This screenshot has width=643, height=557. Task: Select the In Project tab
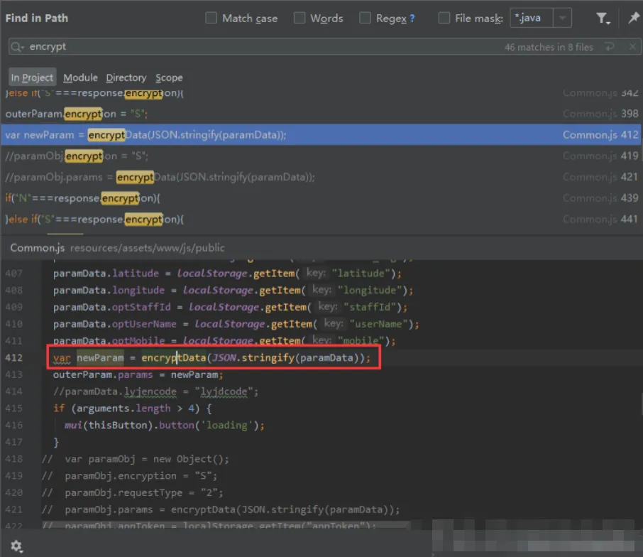coord(32,77)
